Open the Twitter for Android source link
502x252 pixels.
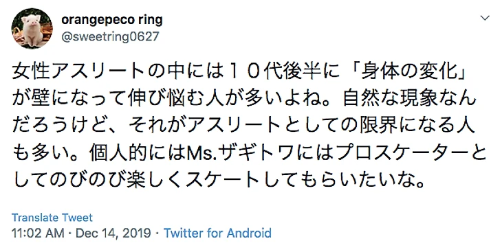(x=218, y=233)
